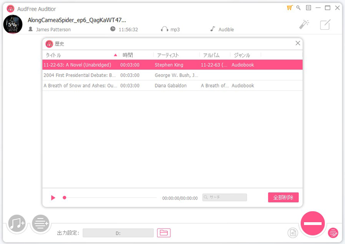345x244 pixels.
Task: Click artist George W. Bush cell
Action: coord(176,75)
